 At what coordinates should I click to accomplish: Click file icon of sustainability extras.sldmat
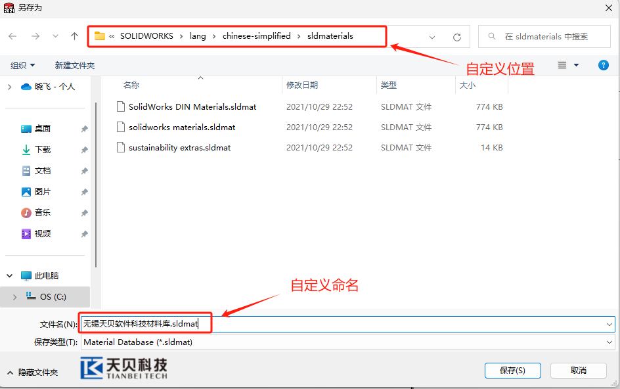click(x=121, y=147)
